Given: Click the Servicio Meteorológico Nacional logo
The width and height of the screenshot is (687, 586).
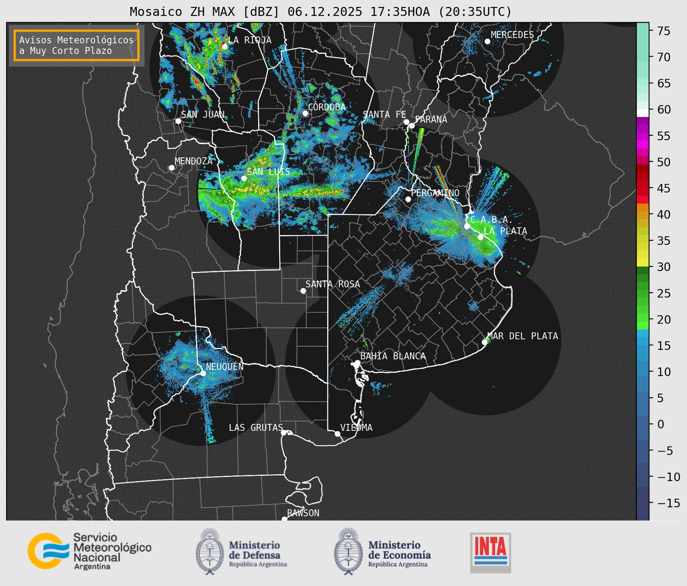Looking at the screenshot, I should point(90,551).
